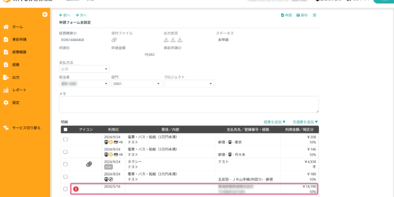This screenshot has width=394, height=197.
Task: Click the 申請金額 value 19,662
Action: click(149, 55)
